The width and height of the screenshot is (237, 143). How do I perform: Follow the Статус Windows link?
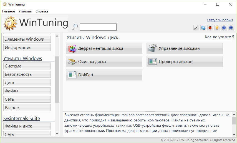point(220,20)
